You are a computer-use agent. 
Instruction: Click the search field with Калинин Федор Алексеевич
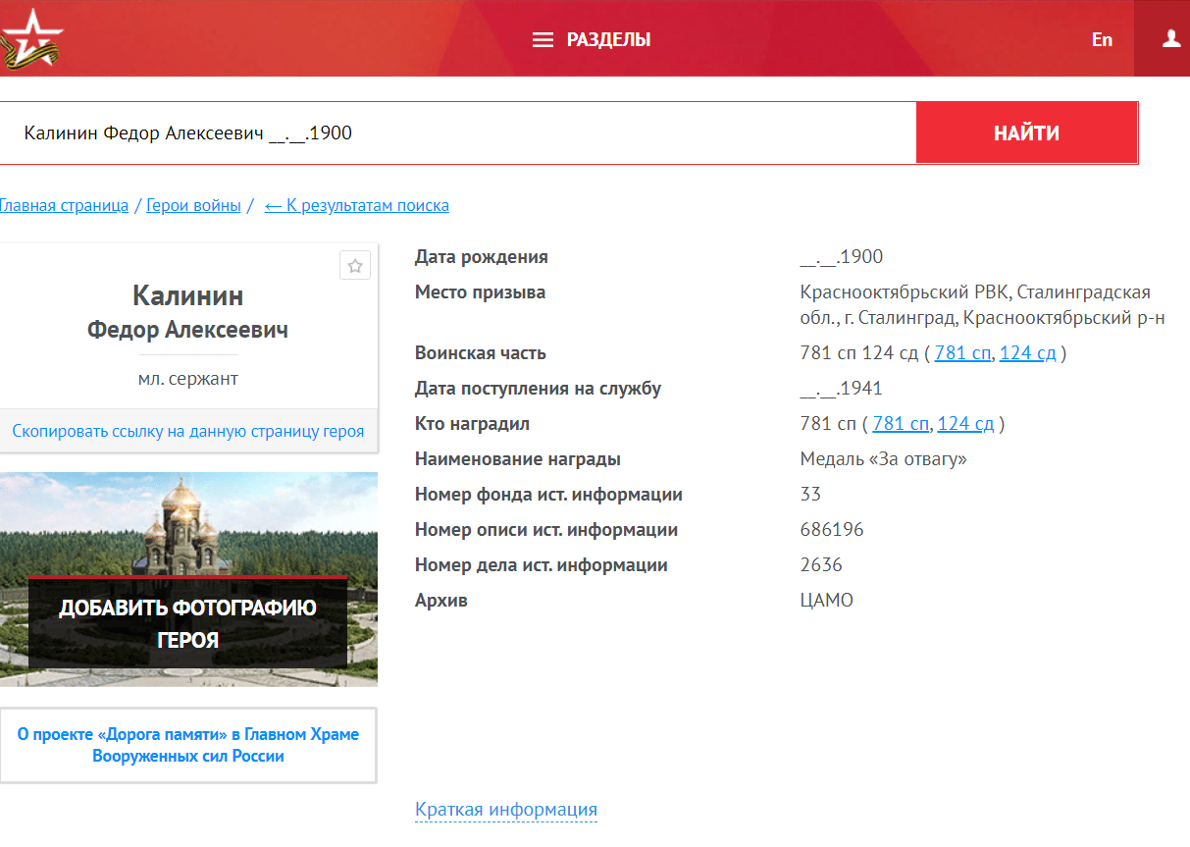[x=457, y=132]
